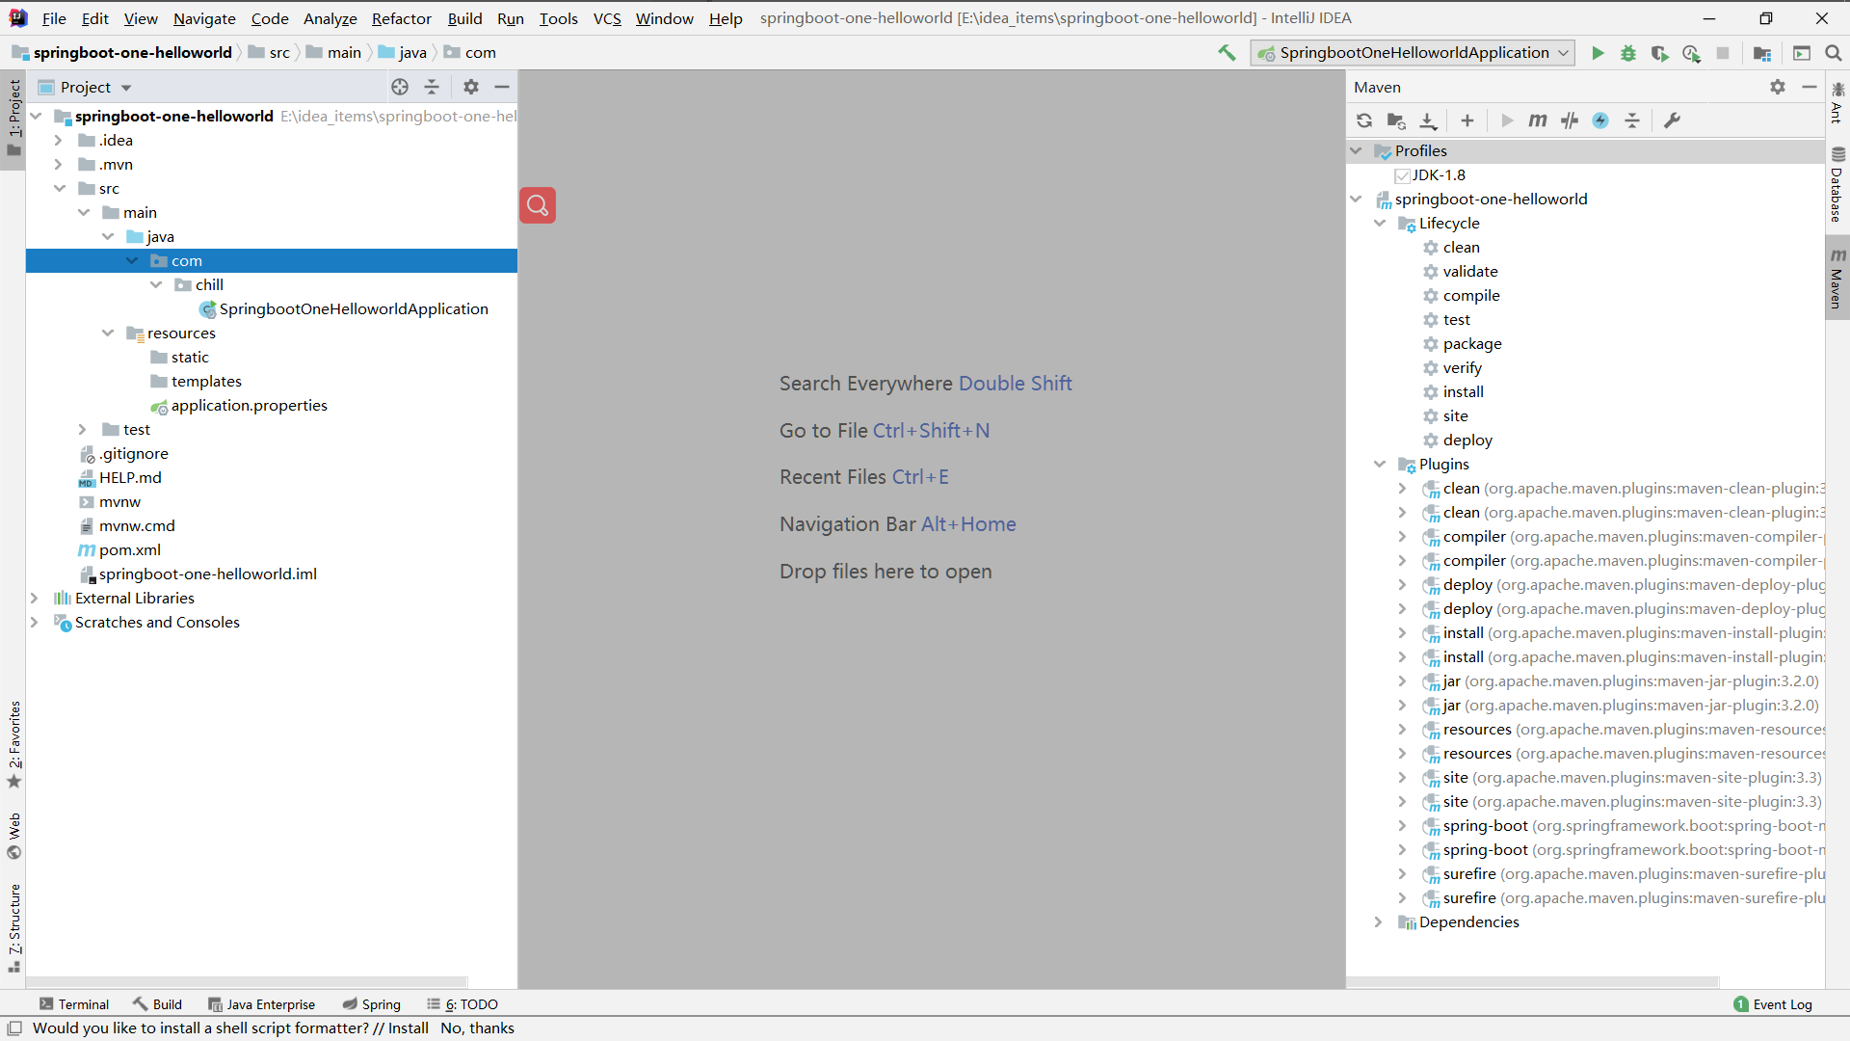Select the install lifecycle goal
The image size is (1850, 1041).
(1463, 391)
